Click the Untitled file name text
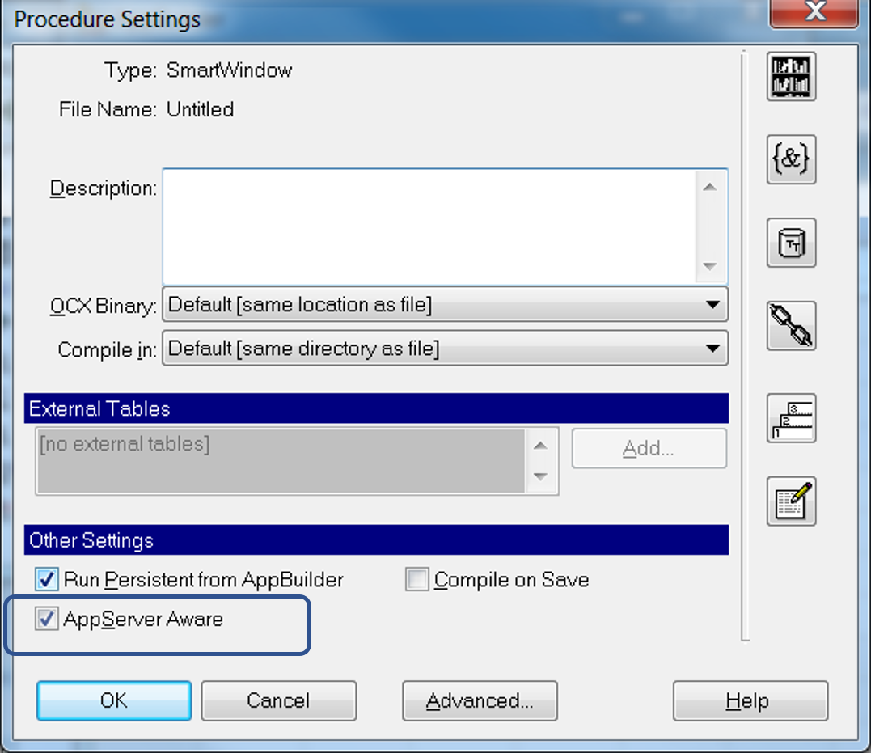This screenshot has height=753, width=871. click(x=200, y=109)
